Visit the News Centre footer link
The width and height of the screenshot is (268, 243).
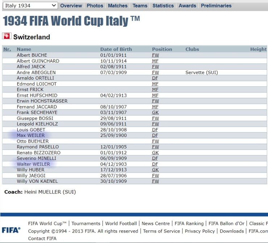click(x=156, y=224)
